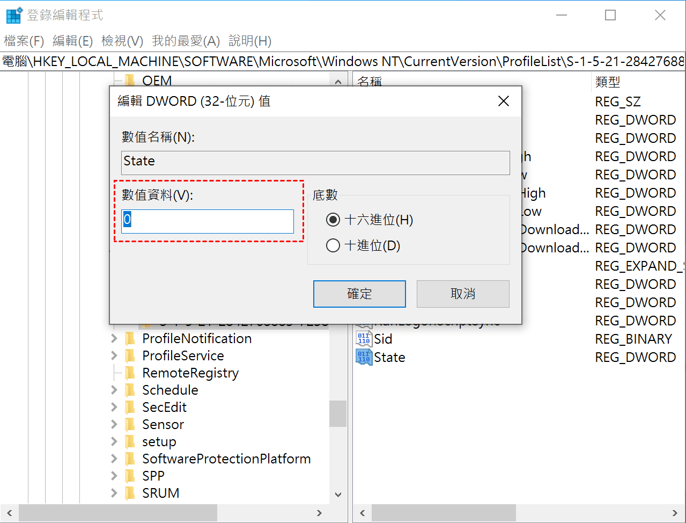This screenshot has height=523, width=686.
Task: Select the Schedule tree item label
Action: tap(170, 390)
